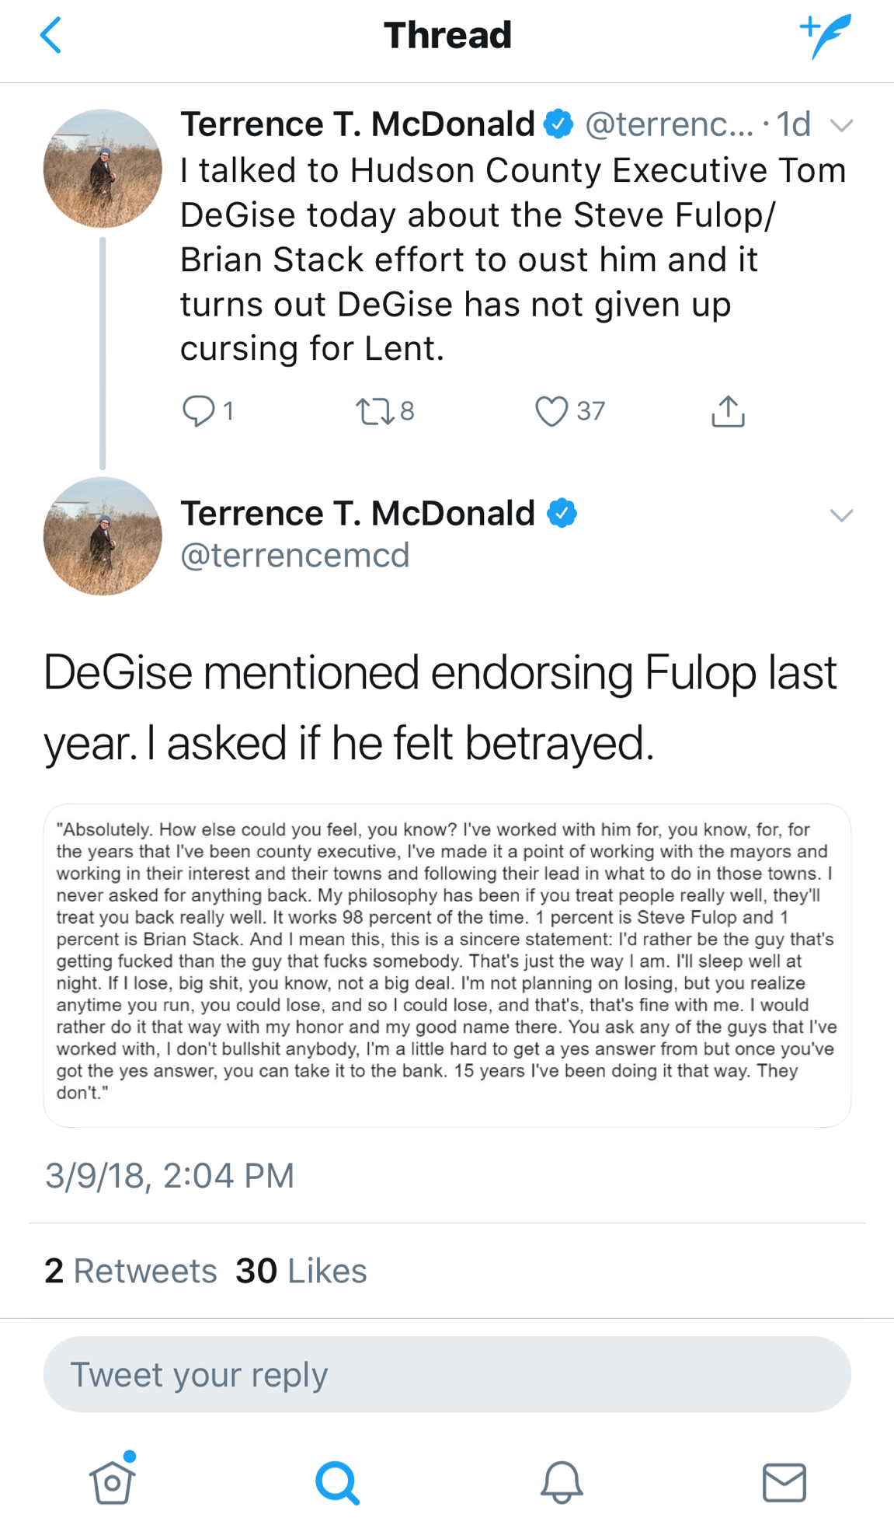Share the first tweet via upload icon
The image size is (894, 1535).
[728, 410]
